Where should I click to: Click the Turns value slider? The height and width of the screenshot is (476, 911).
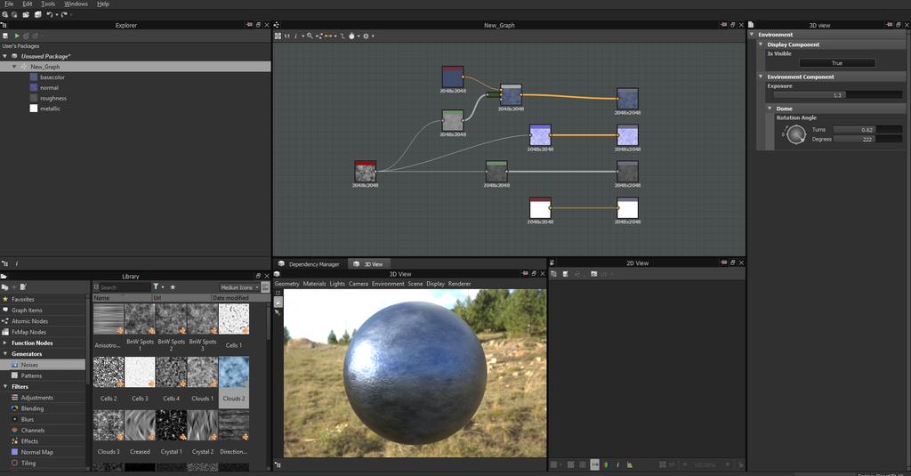(867, 130)
